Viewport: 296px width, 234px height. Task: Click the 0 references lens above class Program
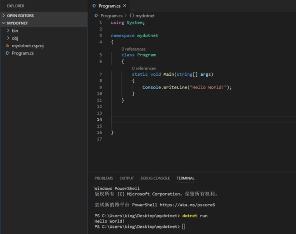pos(133,49)
